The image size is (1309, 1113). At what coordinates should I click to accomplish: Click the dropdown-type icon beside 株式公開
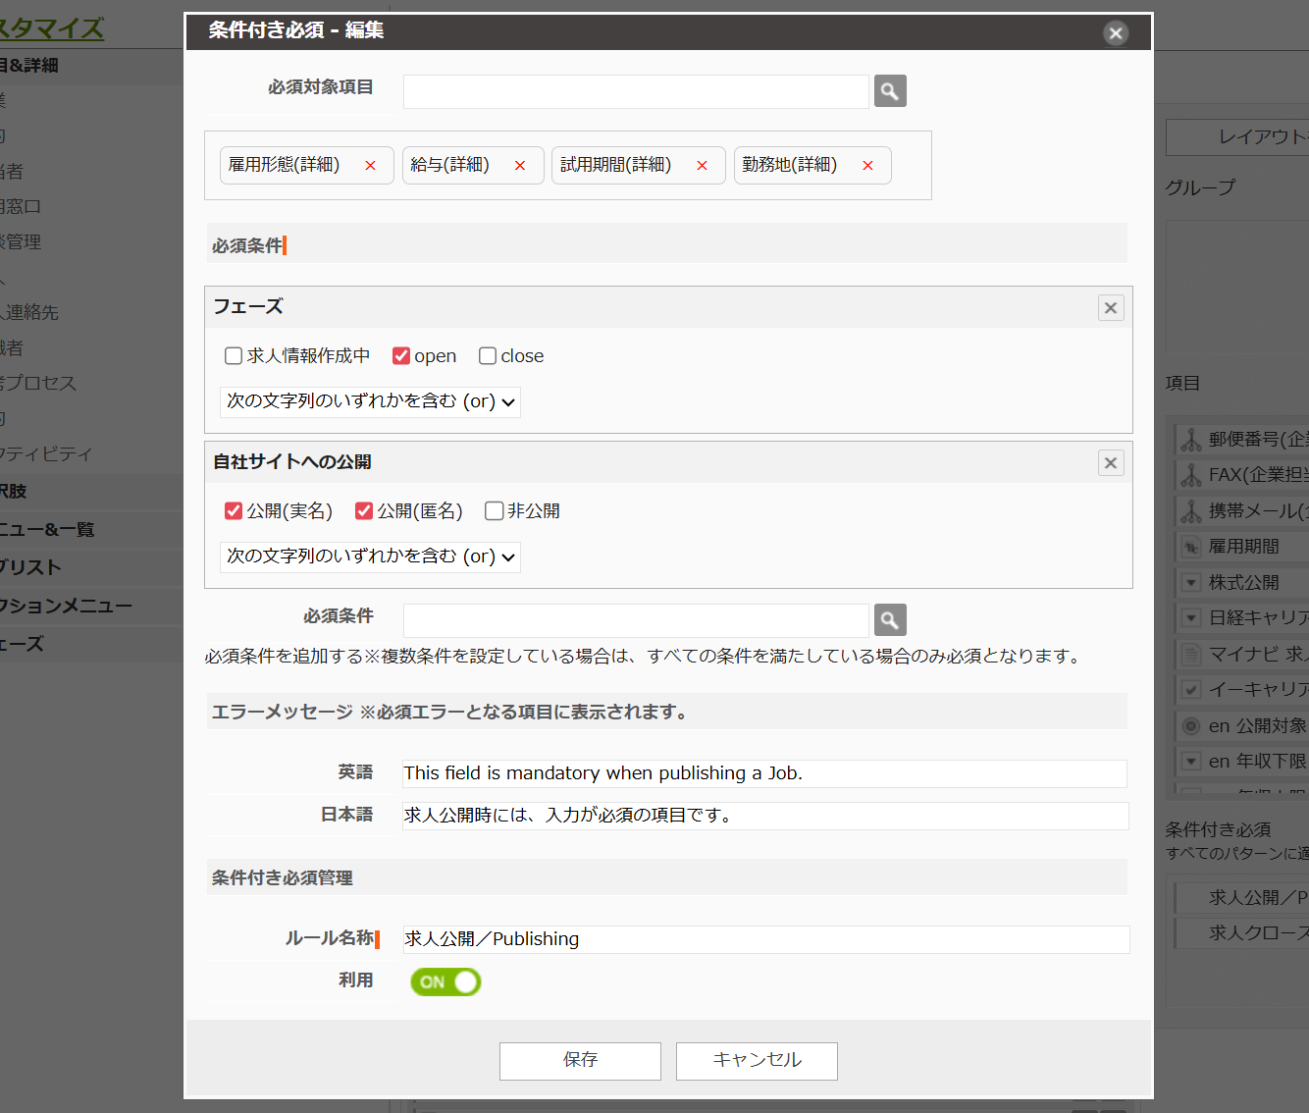[x=1189, y=582]
